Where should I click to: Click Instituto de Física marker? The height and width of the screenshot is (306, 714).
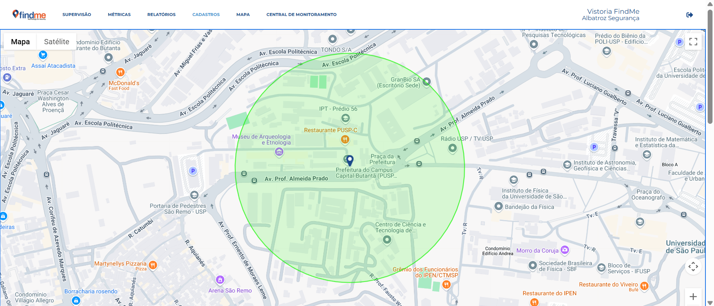(514, 180)
